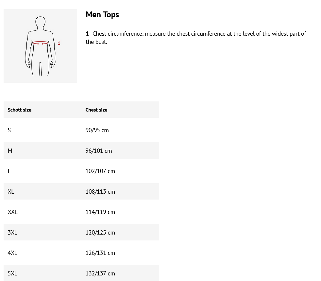The image size is (321, 281).
Task: Click the male body measurement diagram
Action: pyautogui.click(x=40, y=46)
